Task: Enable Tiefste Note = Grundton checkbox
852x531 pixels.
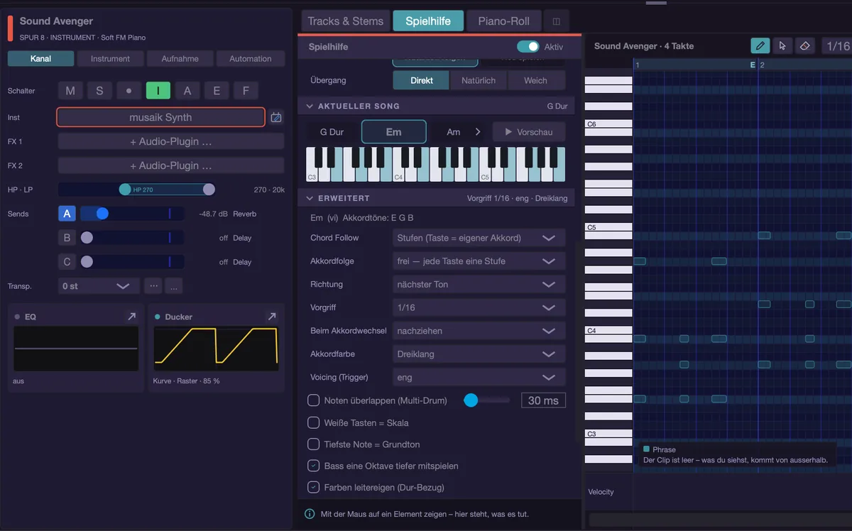Action: point(313,444)
